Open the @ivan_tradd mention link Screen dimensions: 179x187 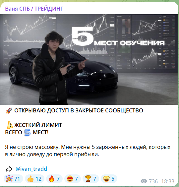point(31,169)
